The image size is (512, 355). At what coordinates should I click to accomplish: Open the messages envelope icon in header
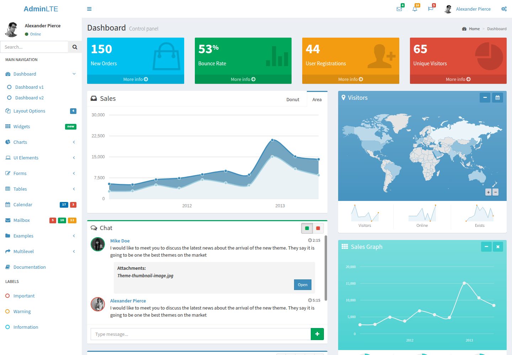(x=399, y=9)
